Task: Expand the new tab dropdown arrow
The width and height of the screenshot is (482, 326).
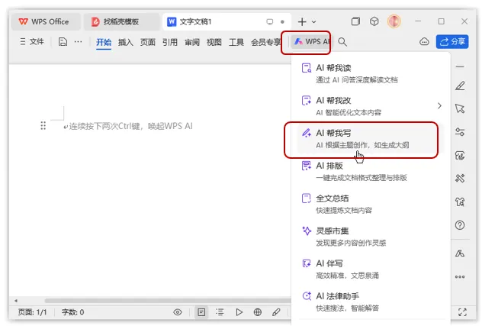Action: click(314, 22)
